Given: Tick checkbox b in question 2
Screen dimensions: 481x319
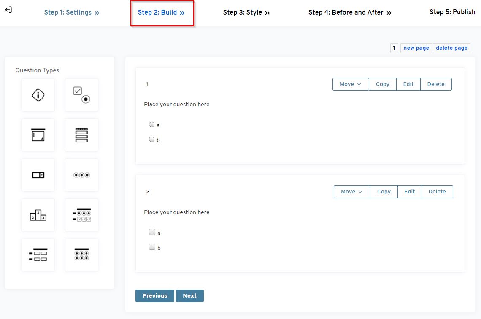Looking at the screenshot, I should [152, 247].
